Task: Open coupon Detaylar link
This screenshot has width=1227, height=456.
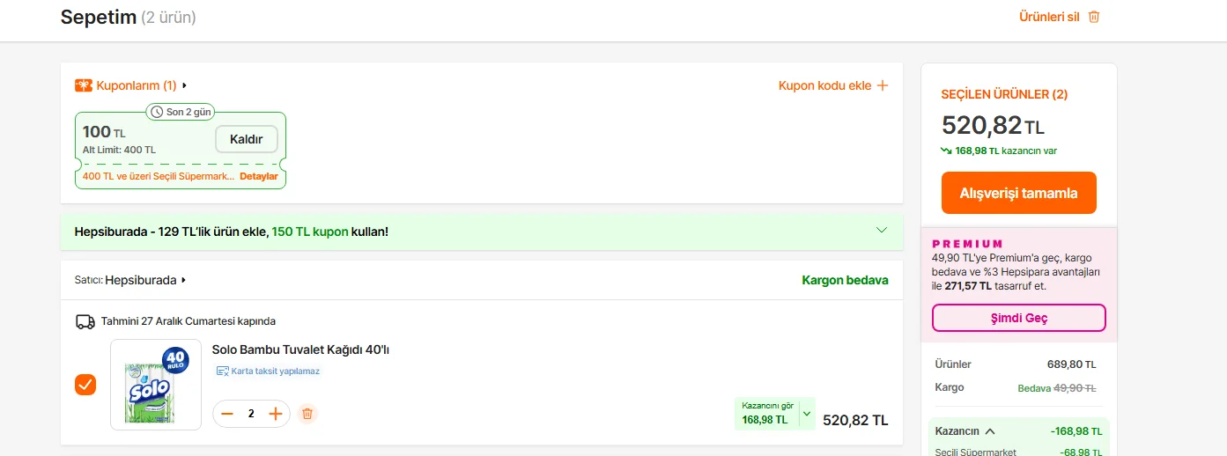Action: pyautogui.click(x=259, y=176)
